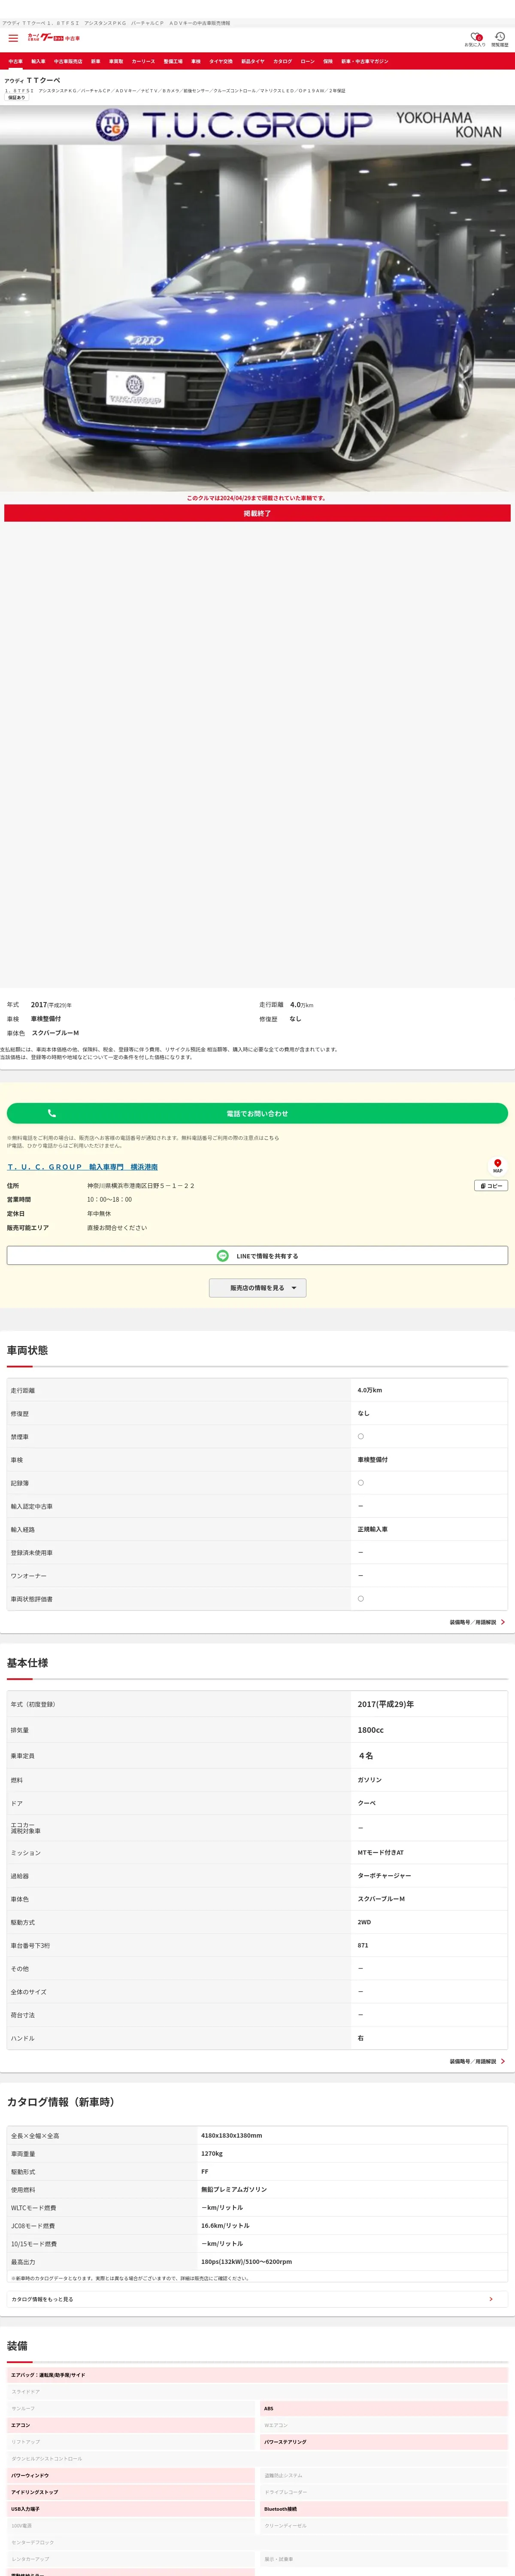Click the 車検整備付 value in 車両状態
Viewport: 515px width, 2576px height.
pyautogui.click(x=373, y=1460)
